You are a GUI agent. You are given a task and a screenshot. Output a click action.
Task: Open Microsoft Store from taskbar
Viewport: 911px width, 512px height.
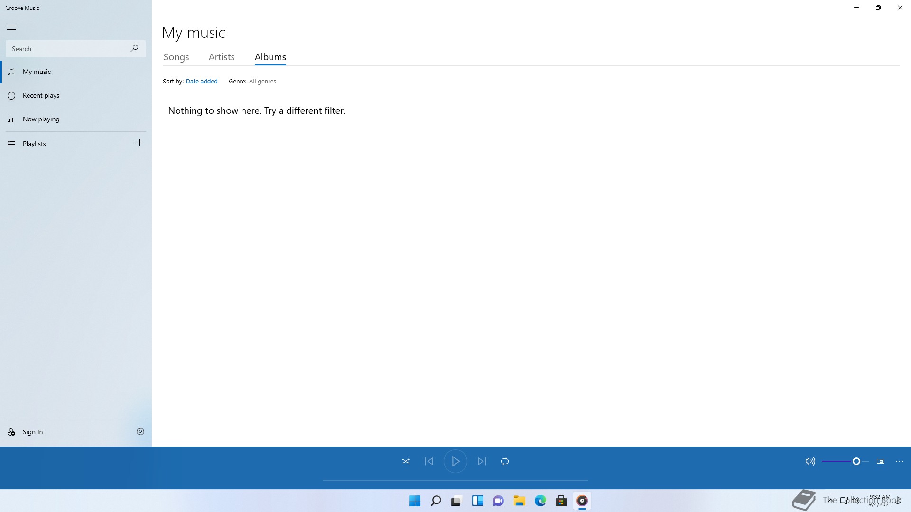561,501
